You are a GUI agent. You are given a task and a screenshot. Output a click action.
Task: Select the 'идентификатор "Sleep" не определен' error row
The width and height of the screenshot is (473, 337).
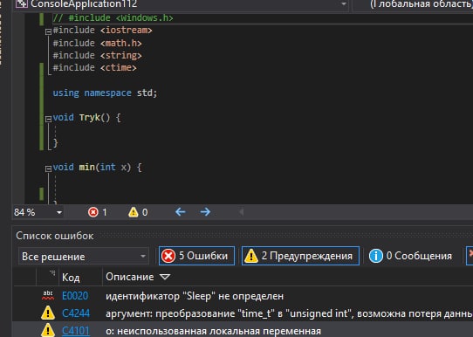coord(195,296)
